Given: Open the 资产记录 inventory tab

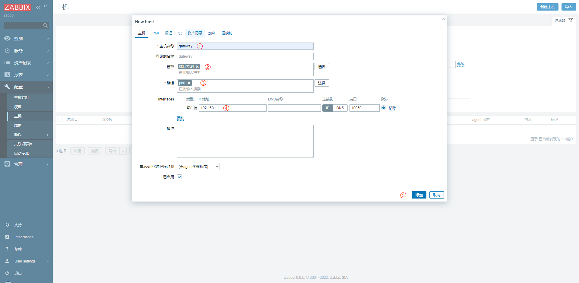Looking at the screenshot, I should (195, 33).
